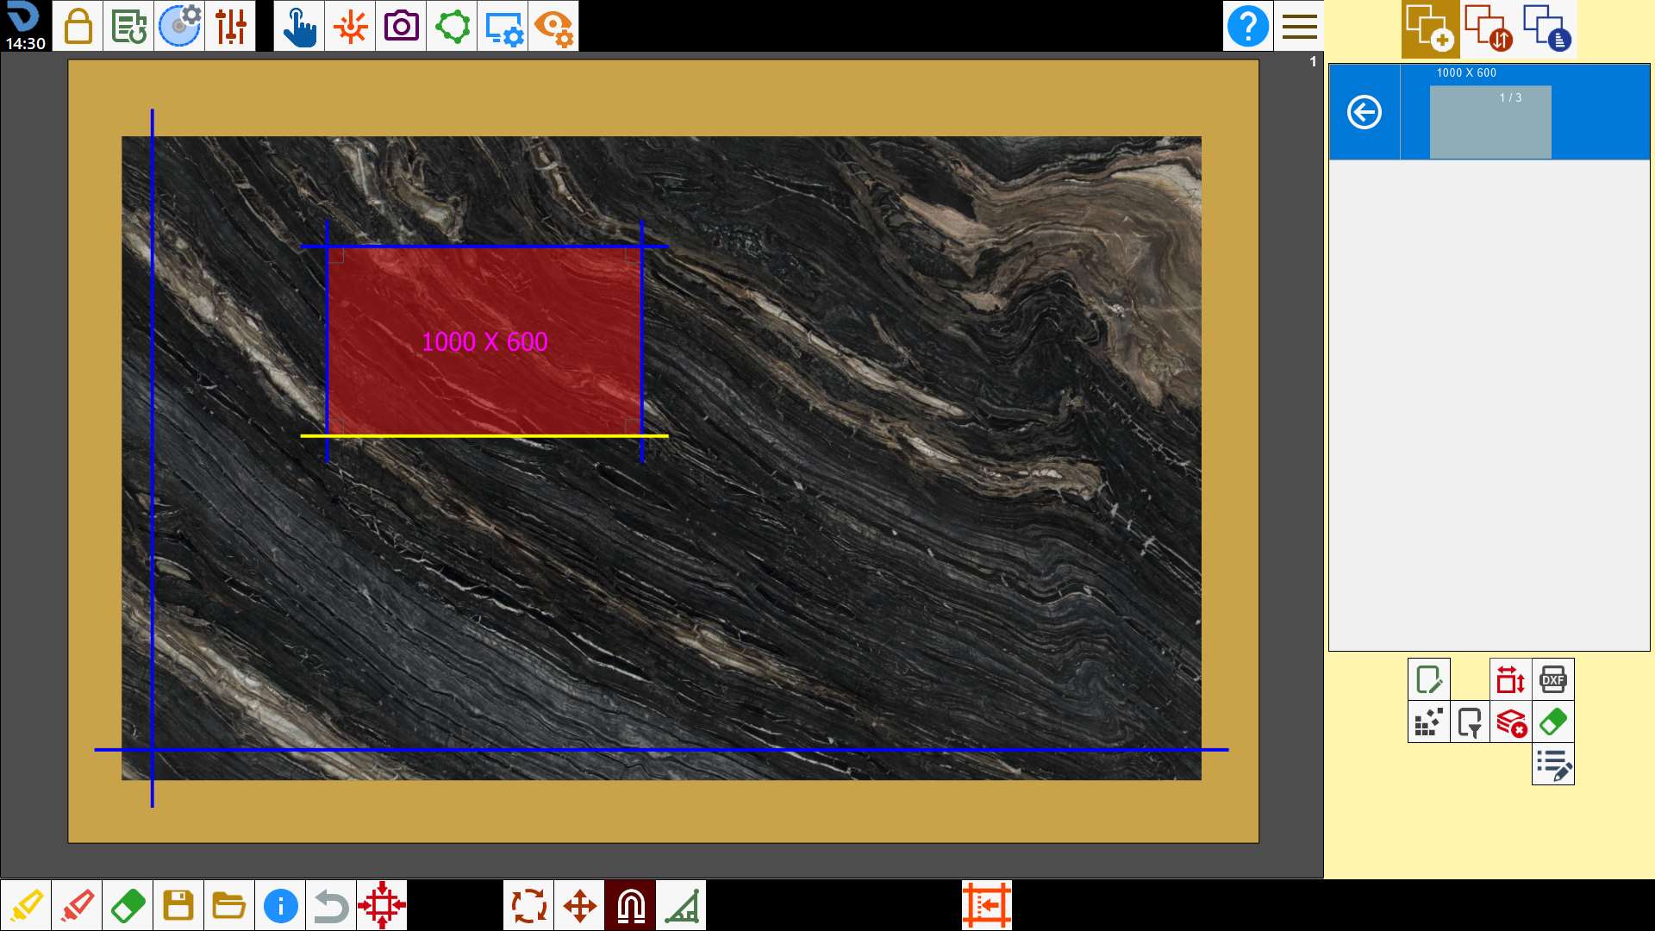Open the list edit icon
1655x931 pixels.
coord(1552,764)
